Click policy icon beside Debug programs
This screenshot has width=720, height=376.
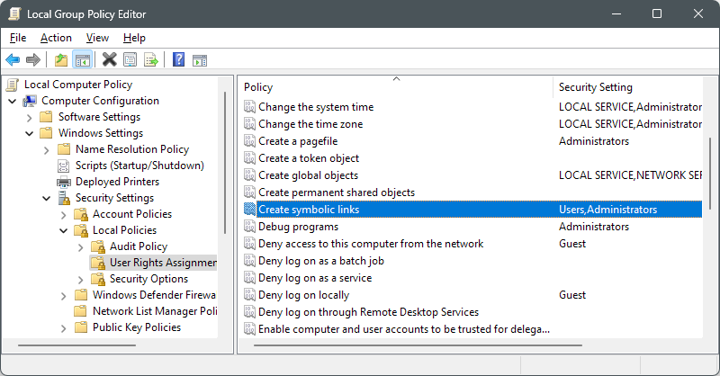coord(249,227)
